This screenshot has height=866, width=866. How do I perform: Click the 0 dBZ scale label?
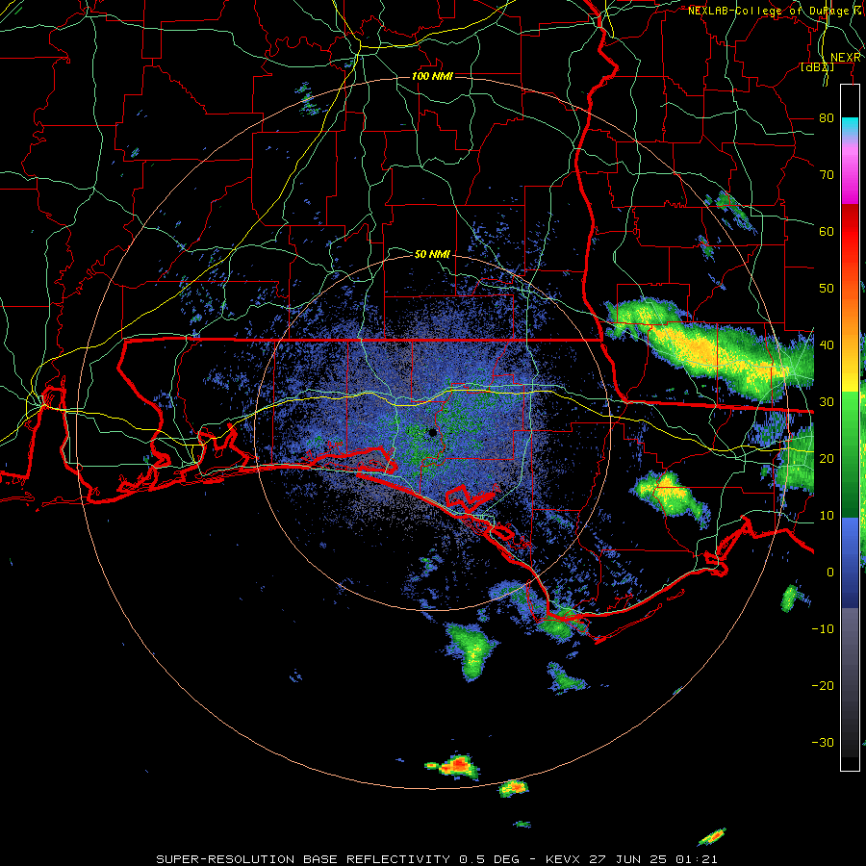click(x=830, y=573)
